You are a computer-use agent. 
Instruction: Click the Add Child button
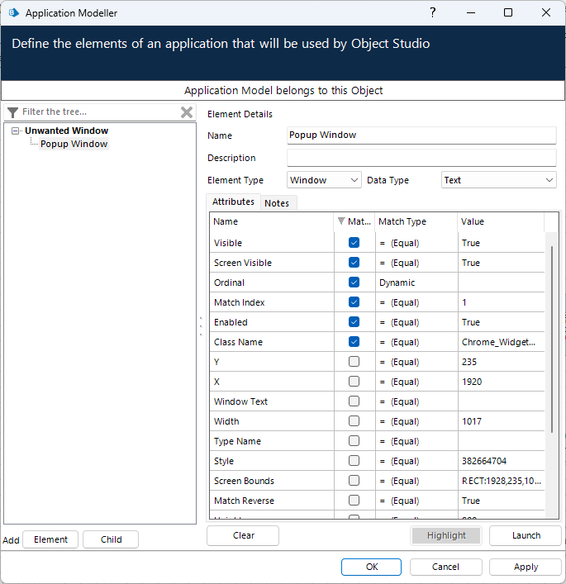(x=111, y=539)
